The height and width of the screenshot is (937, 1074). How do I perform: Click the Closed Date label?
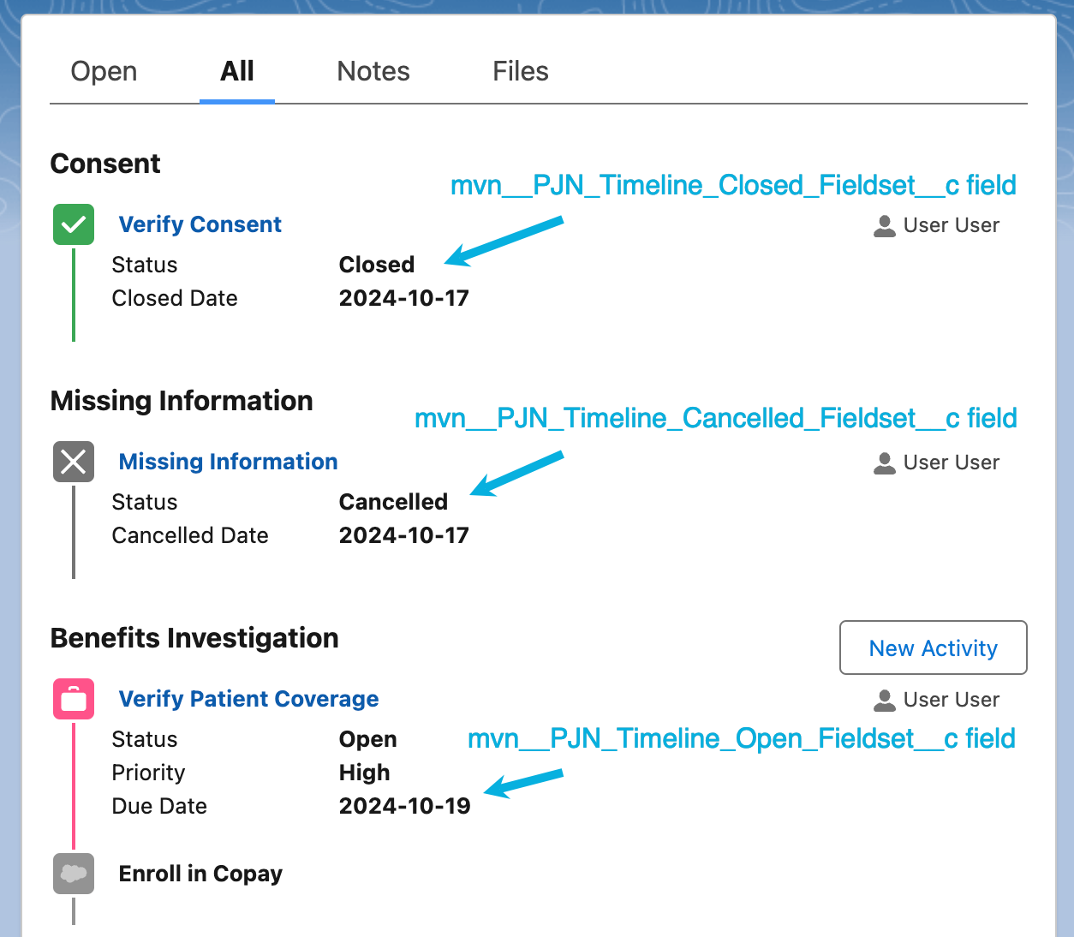pyautogui.click(x=175, y=298)
